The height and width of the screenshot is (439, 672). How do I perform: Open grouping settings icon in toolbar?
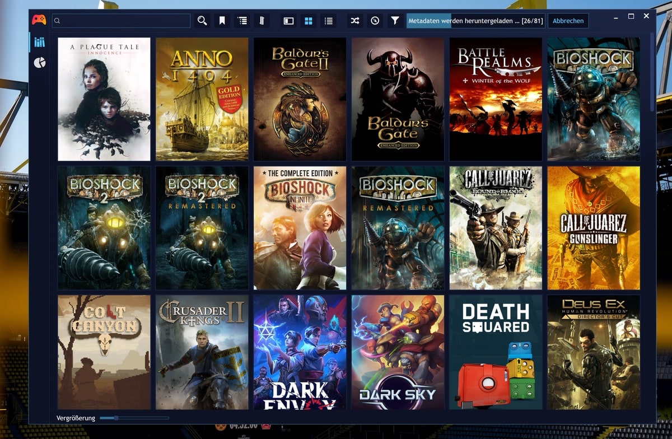point(242,21)
